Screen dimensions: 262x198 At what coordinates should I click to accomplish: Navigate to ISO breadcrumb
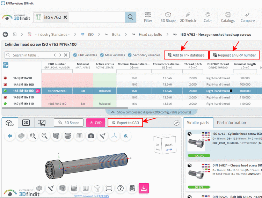91,35
